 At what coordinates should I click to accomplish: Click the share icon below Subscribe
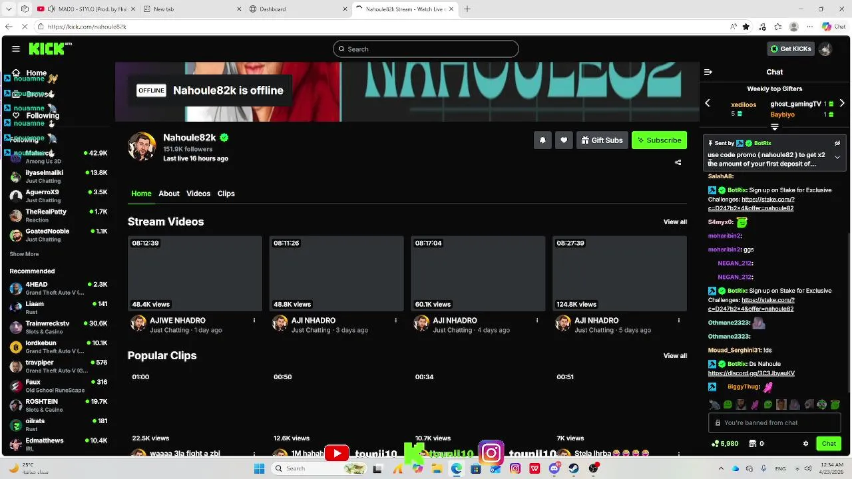(678, 162)
